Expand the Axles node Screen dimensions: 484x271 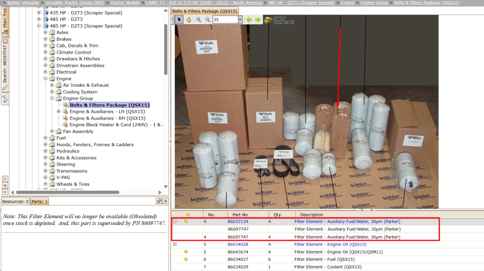tap(45, 32)
